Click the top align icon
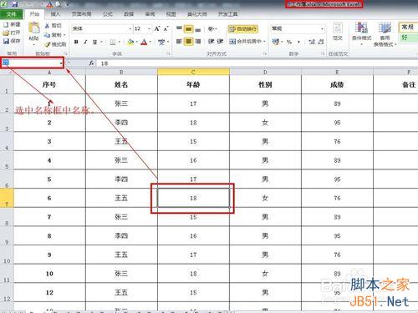 point(179,28)
